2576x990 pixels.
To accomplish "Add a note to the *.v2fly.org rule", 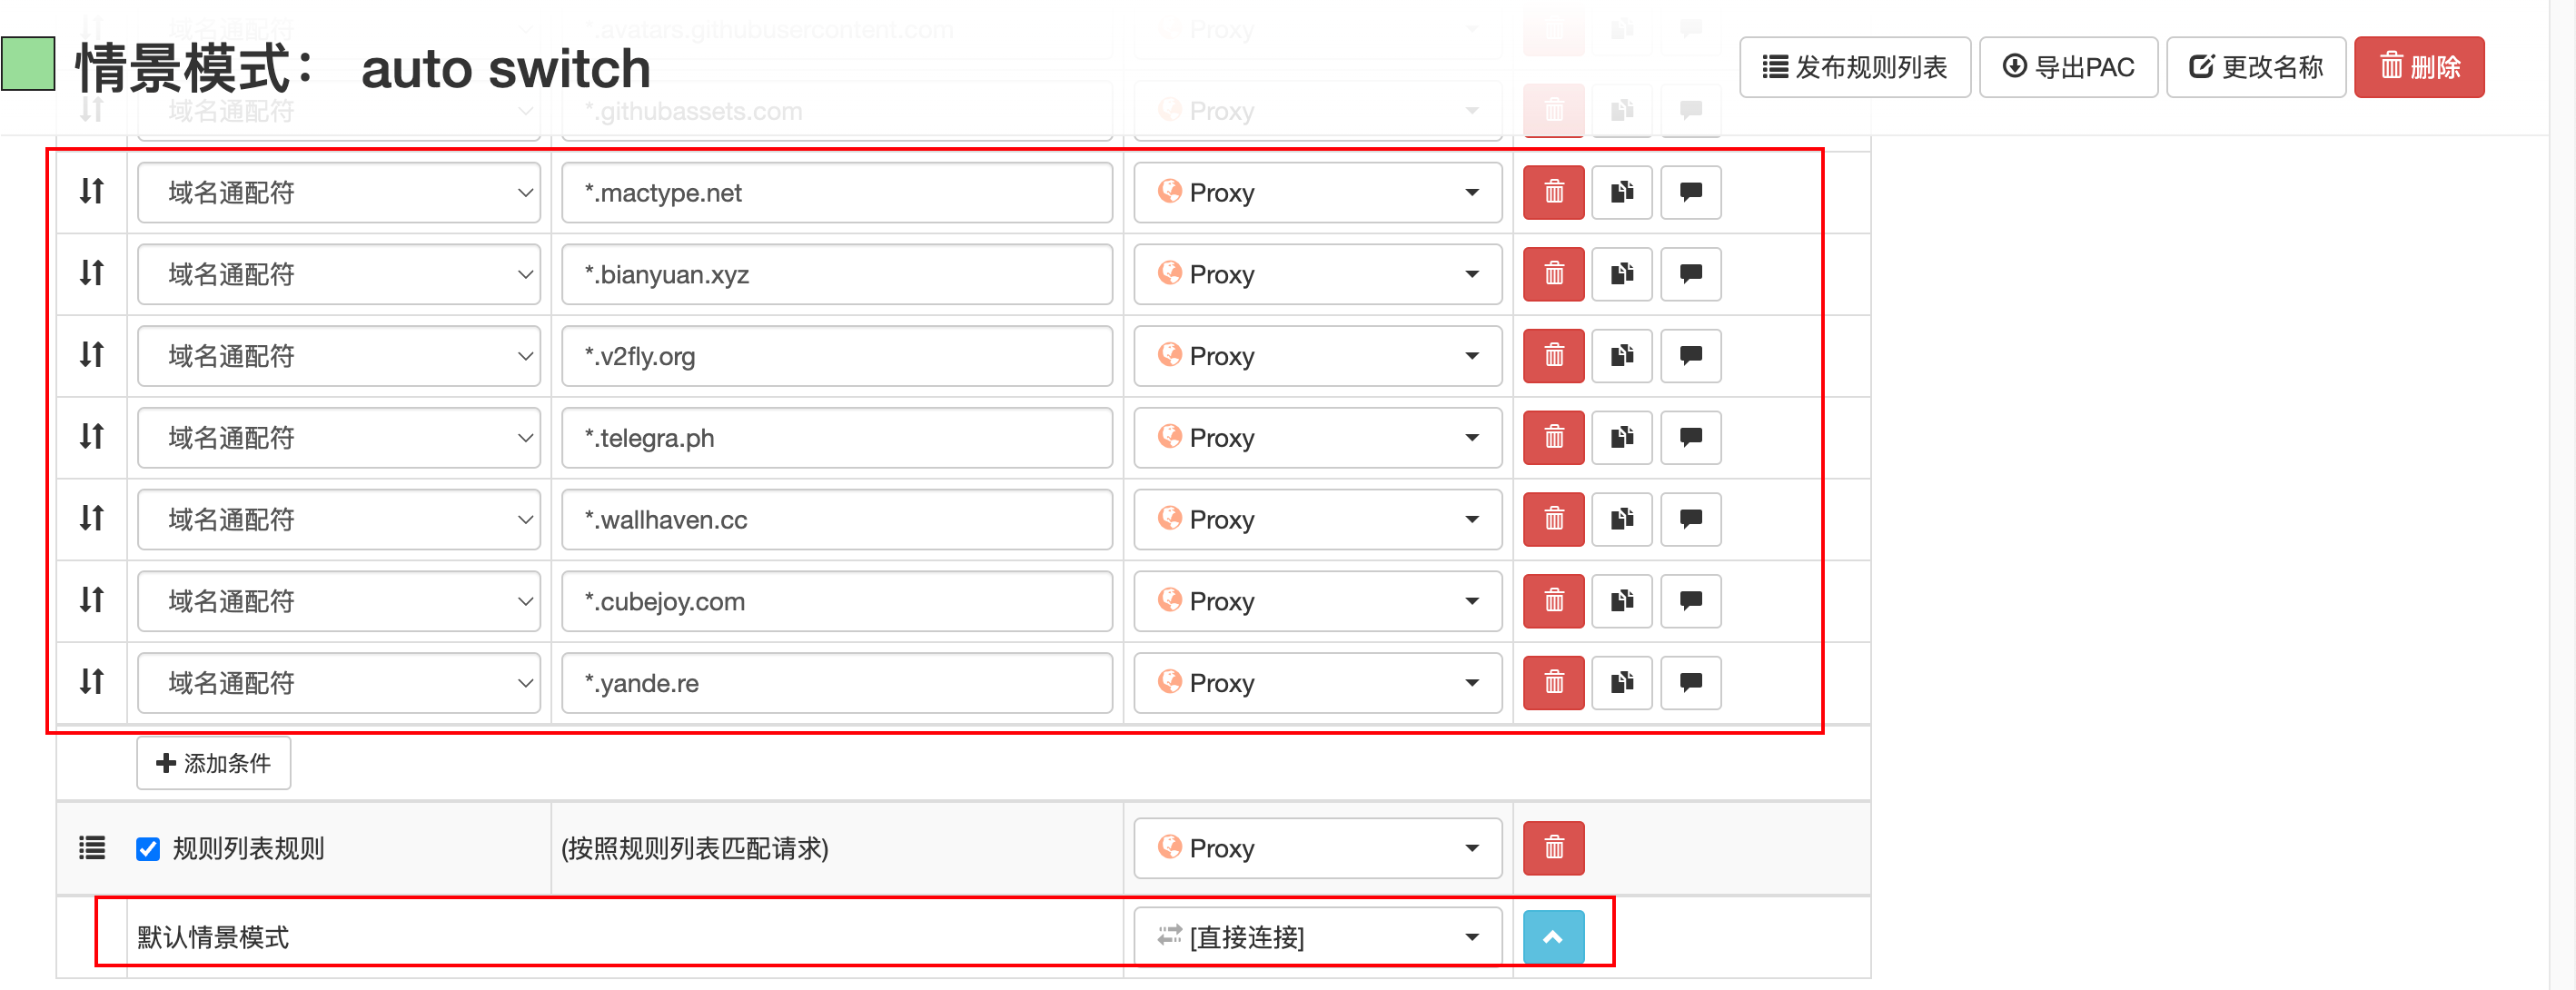I will pos(1690,356).
